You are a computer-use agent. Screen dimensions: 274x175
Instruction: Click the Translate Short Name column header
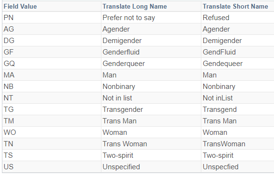[238, 7]
